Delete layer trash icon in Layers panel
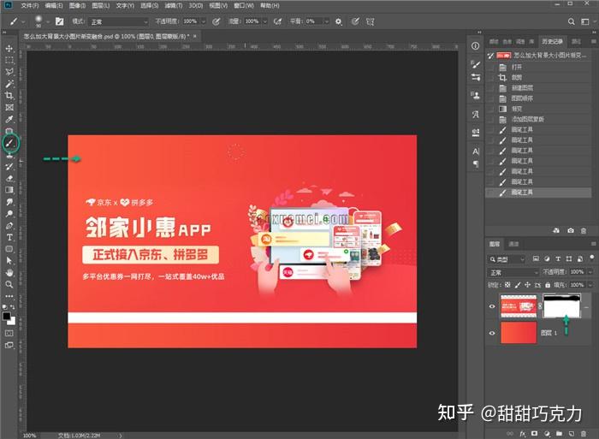599x439 pixels. (x=584, y=434)
